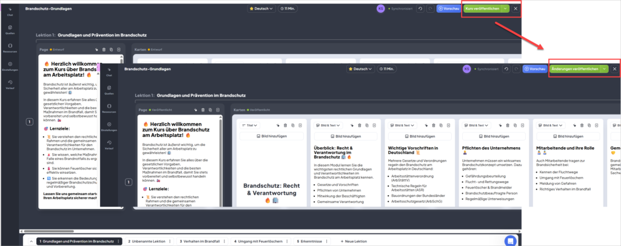
Task: Open Verlauf history in background window sidebar
Action: (x=10, y=84)
